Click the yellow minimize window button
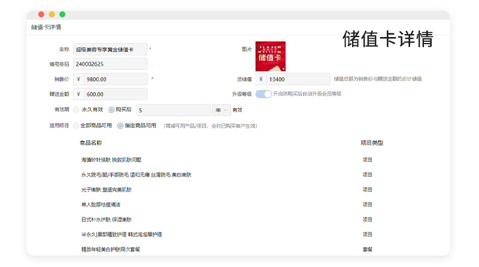 [51, 14]
